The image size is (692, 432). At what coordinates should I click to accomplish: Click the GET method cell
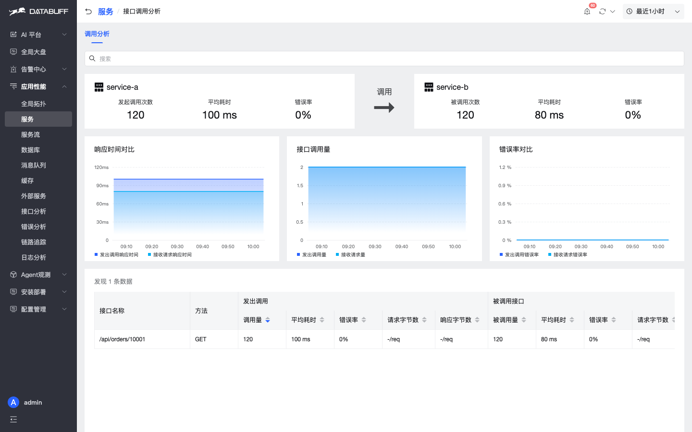click(x=214, y=339)
